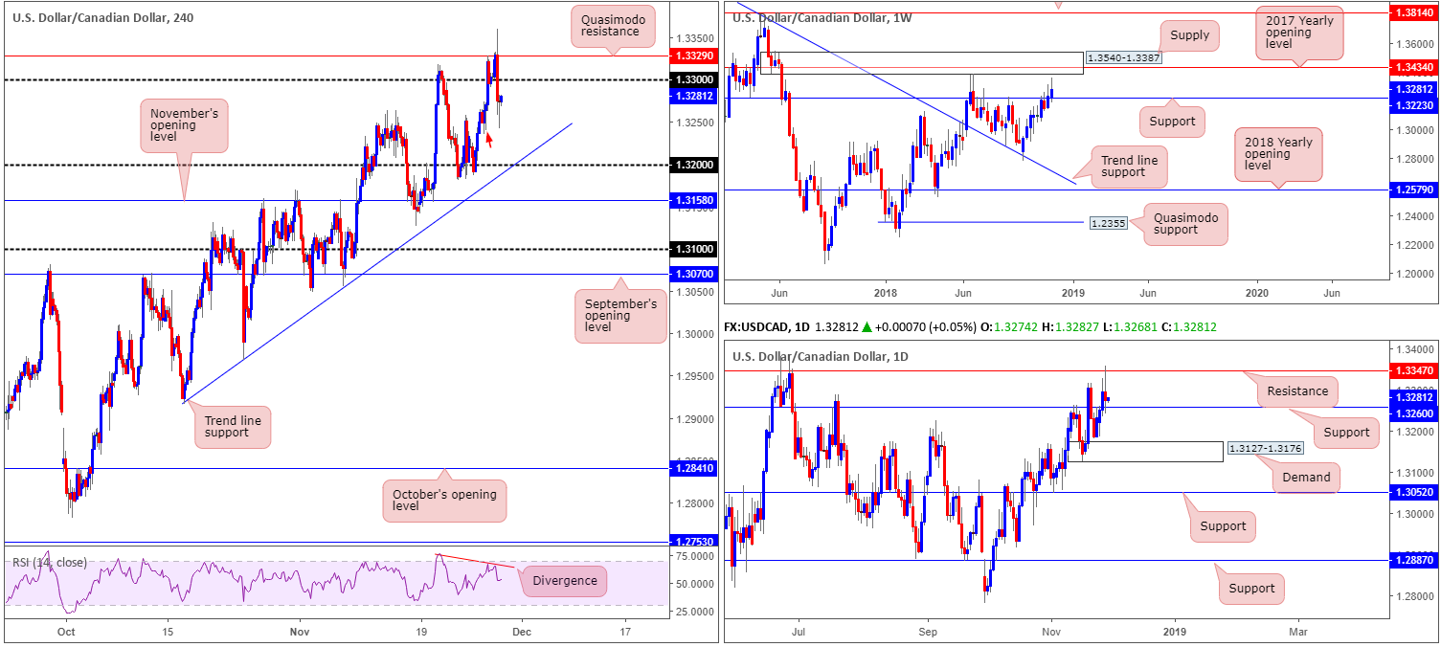Select the blue 1.32812 current price tag on the 240 chart
This screenshot has width=1441, height=647.
(693, 97)
